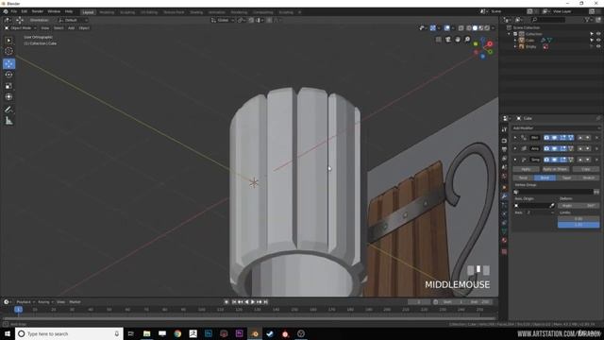Image resolution: width=604 pixels, height=340 pixels.
Task: Click the modifier Copy button
Action: tap(586, 169)
